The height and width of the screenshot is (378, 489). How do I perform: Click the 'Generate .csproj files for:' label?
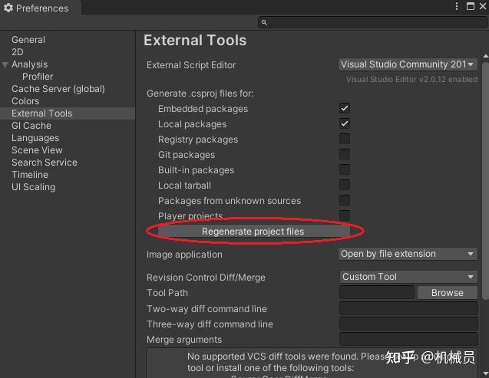[200, 94]
